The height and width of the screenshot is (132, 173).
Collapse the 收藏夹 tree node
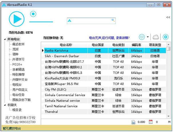pos(5,105)
